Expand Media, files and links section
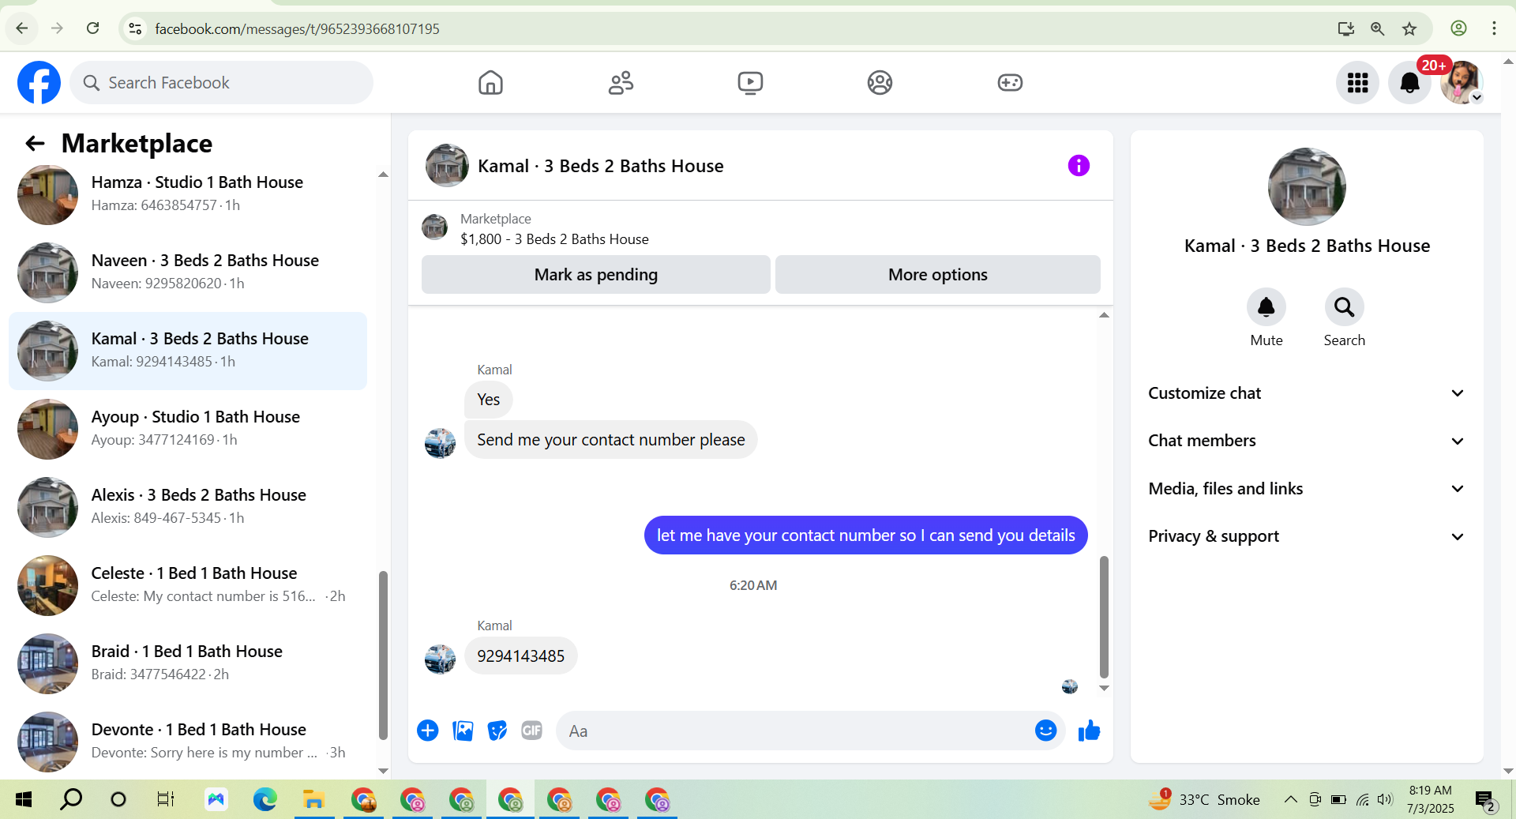 pyautogui.click(x=1307, y=489)
